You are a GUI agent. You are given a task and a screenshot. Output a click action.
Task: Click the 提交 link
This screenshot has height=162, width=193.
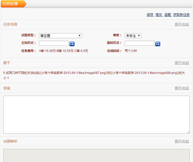(x=159, y=15)
